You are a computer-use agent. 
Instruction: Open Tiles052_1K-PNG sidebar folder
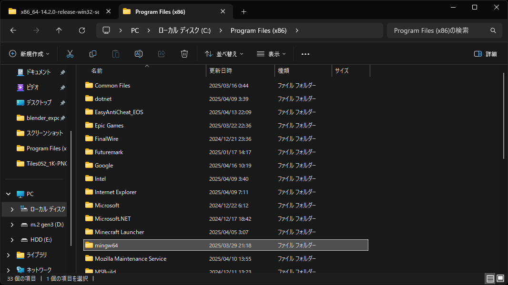42,163
